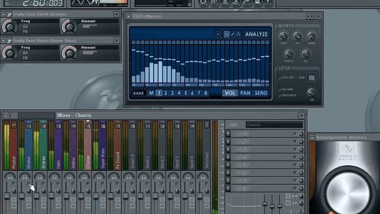380x214 pixels.
Task: Click the middle top knob in EQUO Morph section
Action: pyautogui.click(x=297, y=36)
